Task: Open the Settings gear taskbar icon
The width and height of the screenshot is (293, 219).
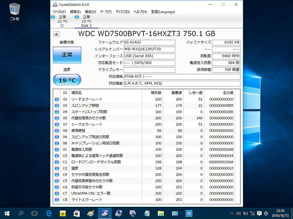Action: (x=188, y=213)
